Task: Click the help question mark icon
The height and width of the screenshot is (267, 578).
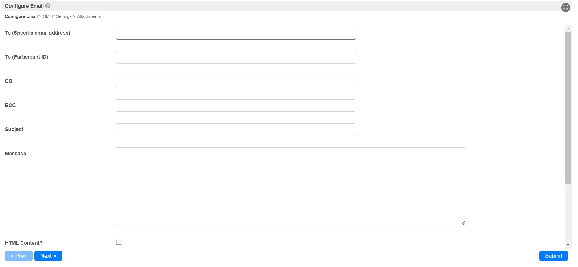Action: click(x=48, y=6)
